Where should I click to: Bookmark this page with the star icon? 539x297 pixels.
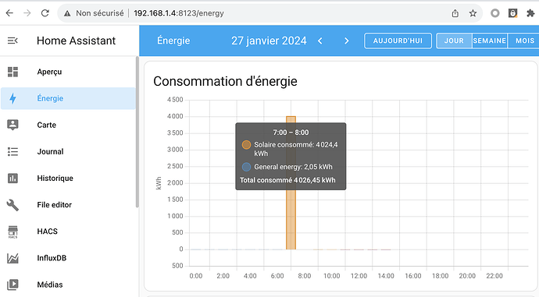[473, 13]
